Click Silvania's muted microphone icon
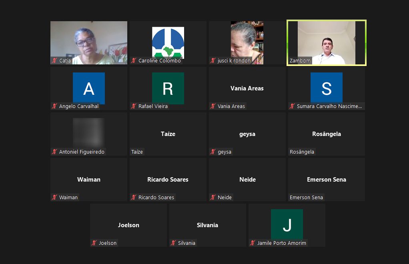The image size is (409, 264). coord(173,243)
